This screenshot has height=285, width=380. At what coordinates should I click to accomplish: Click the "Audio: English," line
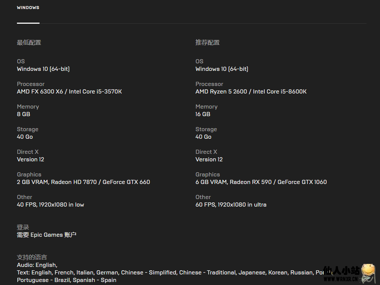[37, 265]
